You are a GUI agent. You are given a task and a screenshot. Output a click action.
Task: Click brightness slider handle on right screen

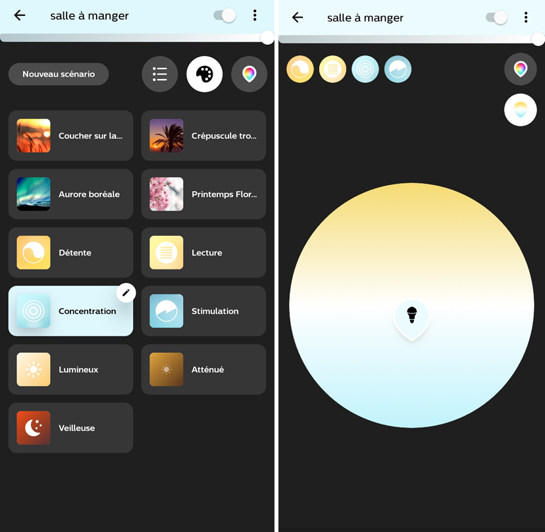(x=538, y=39)
